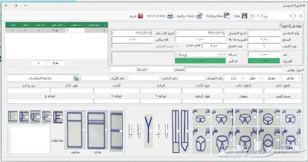Viewport: 308px width, 162px height.
Task: Open the المقام dropdown
Action: [x=160, y=70]
